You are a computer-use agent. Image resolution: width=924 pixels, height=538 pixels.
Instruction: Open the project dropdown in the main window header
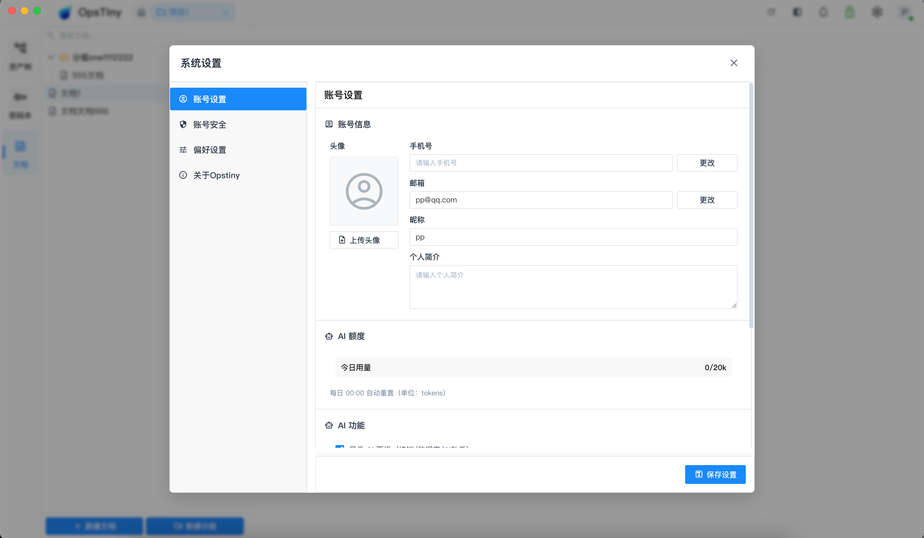(193, 13)
